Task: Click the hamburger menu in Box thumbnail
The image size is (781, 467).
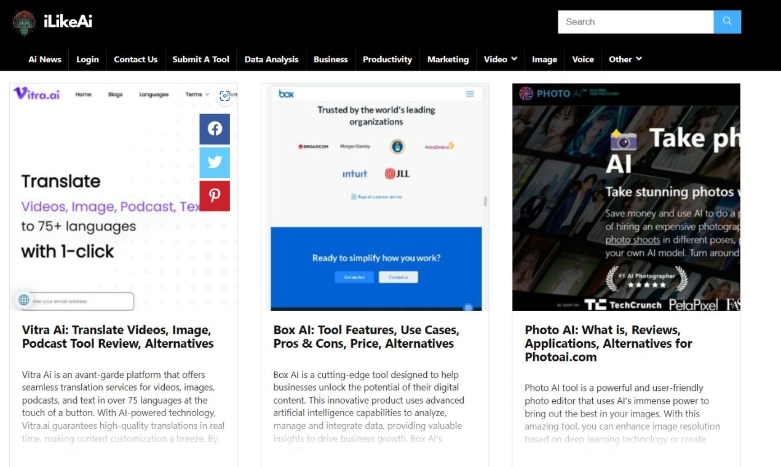Action: [x=470, y=94]
